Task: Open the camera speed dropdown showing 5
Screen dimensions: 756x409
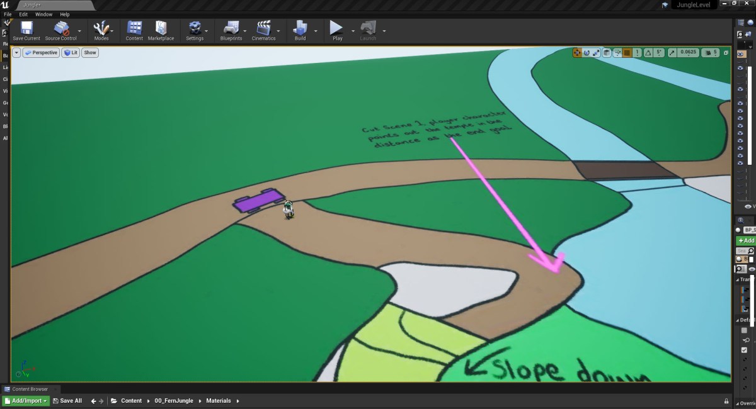Action: point(710,53)
